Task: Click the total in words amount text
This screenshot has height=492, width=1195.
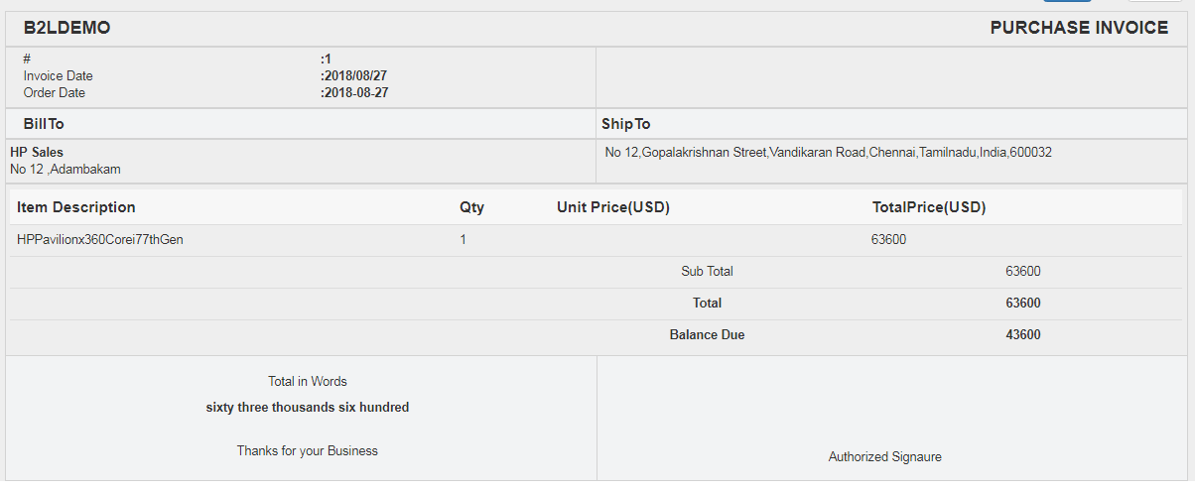Action: pos(308,407)
